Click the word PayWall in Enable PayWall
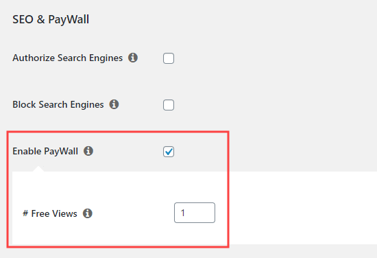This screenshot has width=377, height=258. point(61,152)
